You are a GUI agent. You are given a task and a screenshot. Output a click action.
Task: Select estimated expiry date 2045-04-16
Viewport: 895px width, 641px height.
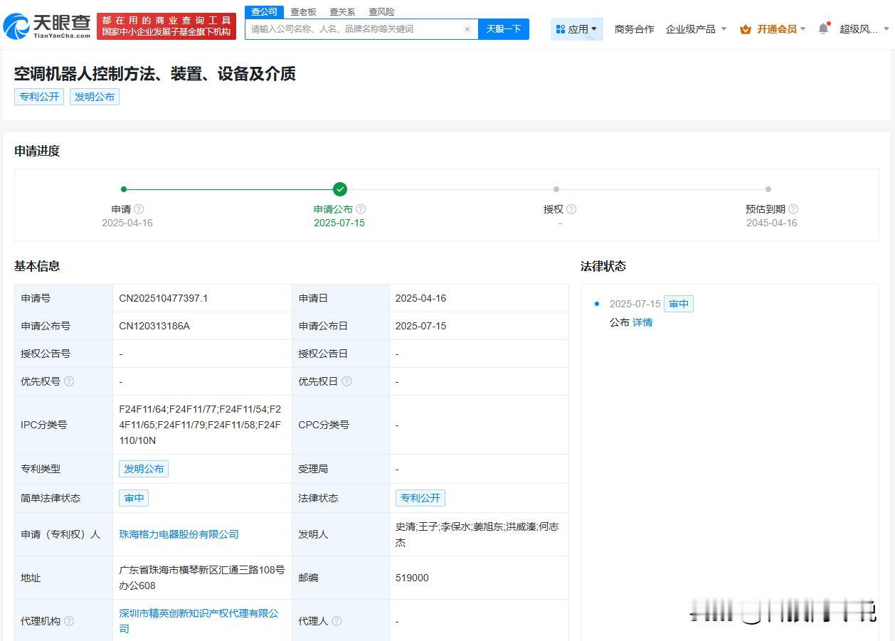click(772, 223)
